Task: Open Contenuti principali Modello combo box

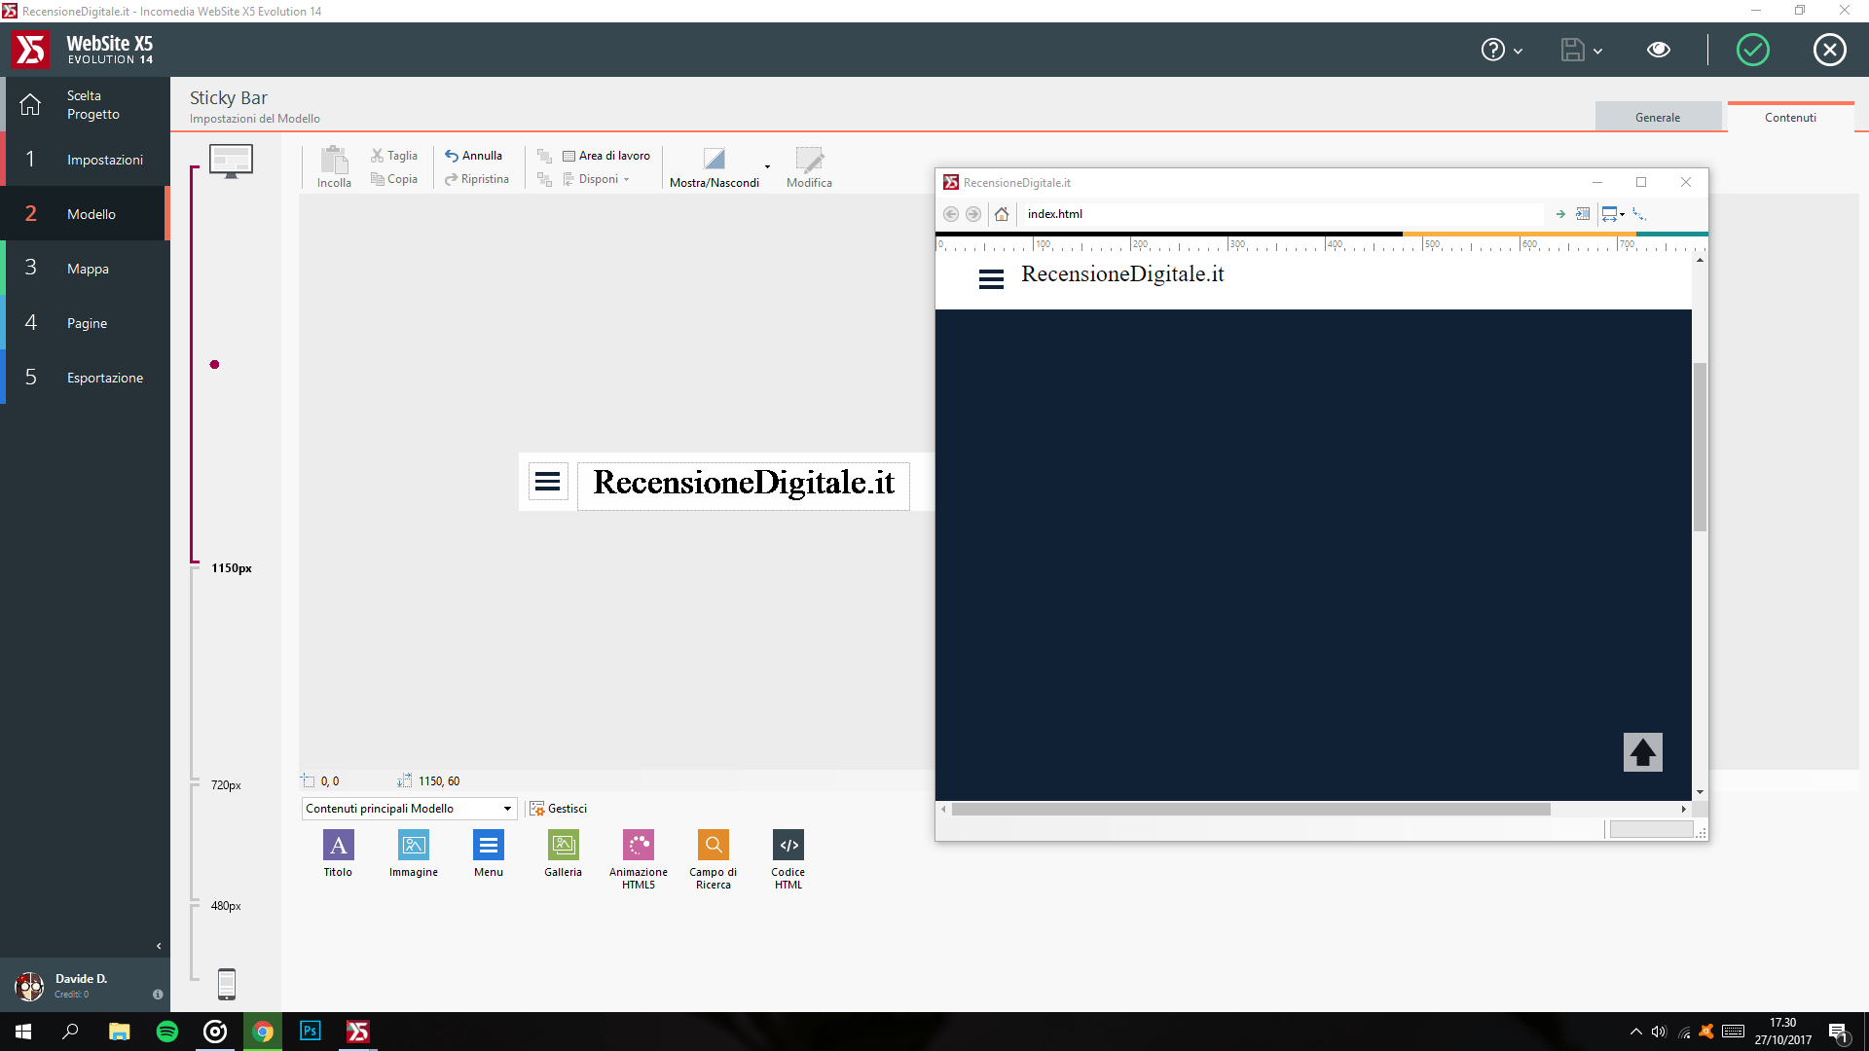Action: (x=409, y=809)
